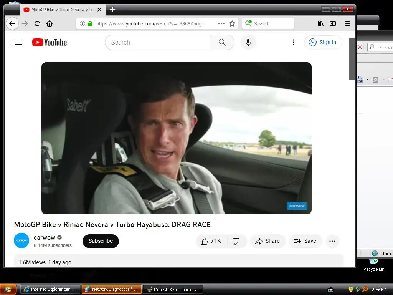Click 8.44M subscribers text
Screen dimensions: 393x295
click(x=53, y=245)
